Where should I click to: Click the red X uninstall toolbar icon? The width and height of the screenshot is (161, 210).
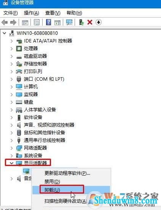pos(90,22)
